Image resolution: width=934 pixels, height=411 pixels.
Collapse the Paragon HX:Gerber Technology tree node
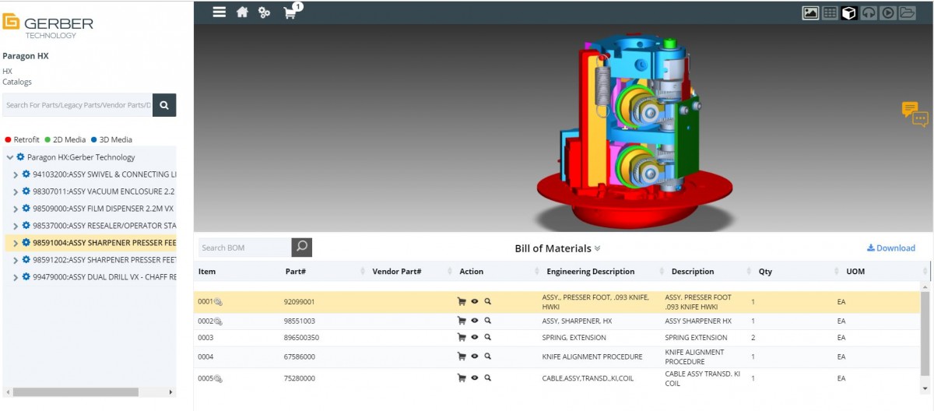(x=10, y=157)
